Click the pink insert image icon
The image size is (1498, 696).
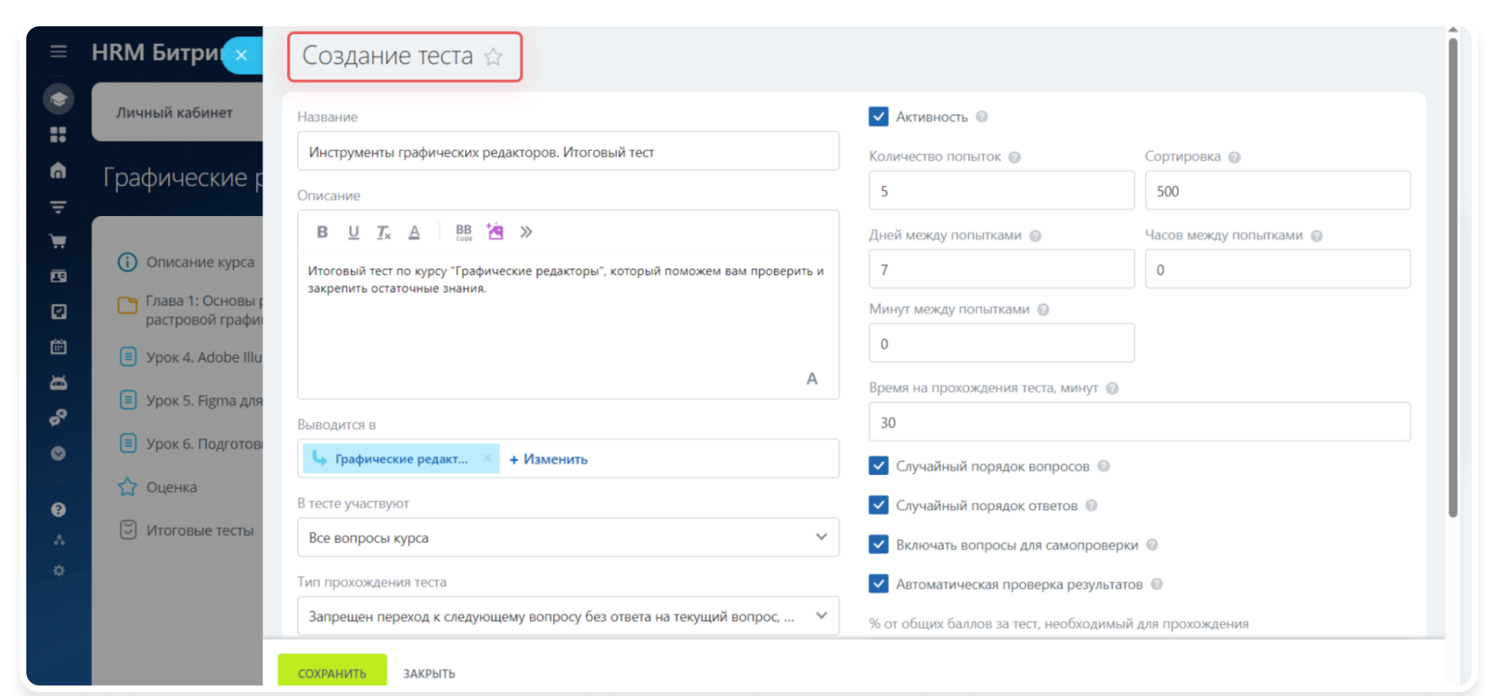495,231
